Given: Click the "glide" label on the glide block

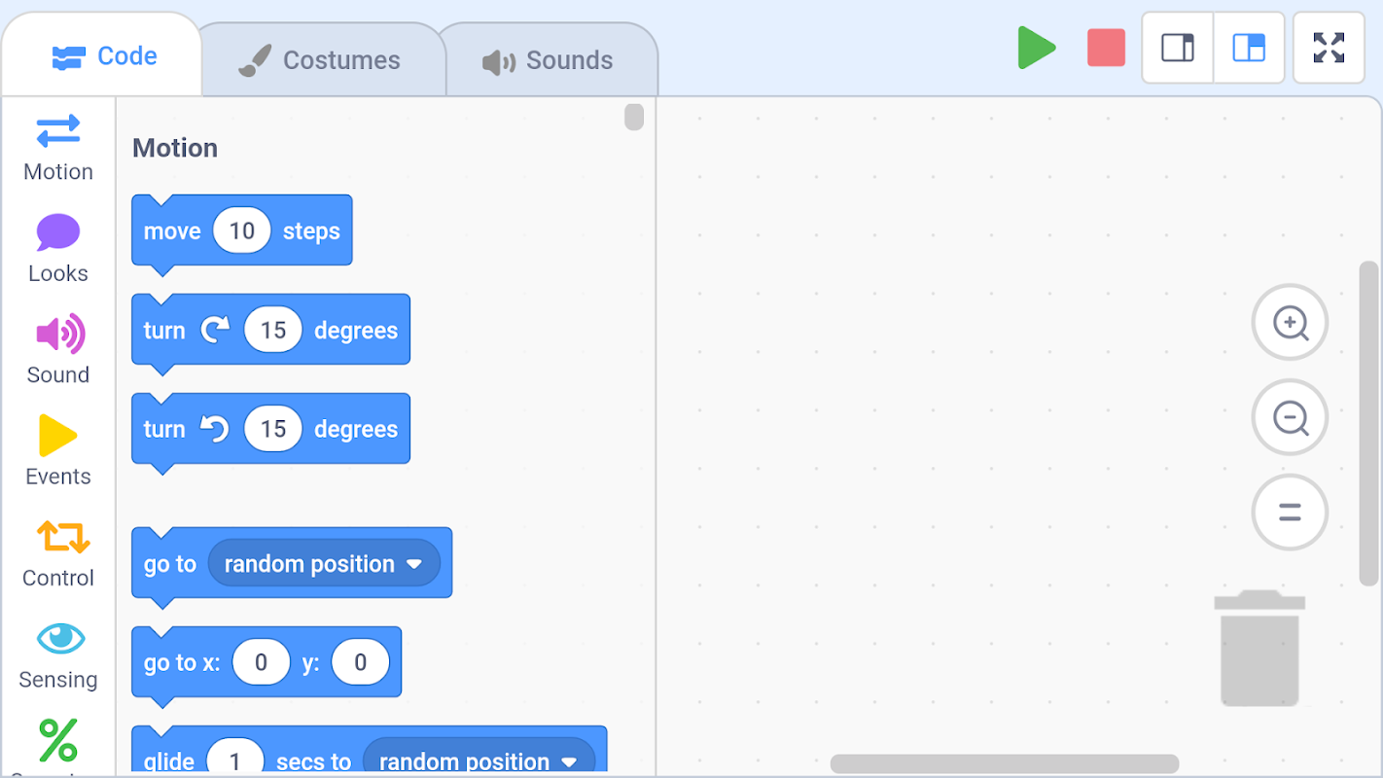Looking at the screenshot, I should (169, 761).
